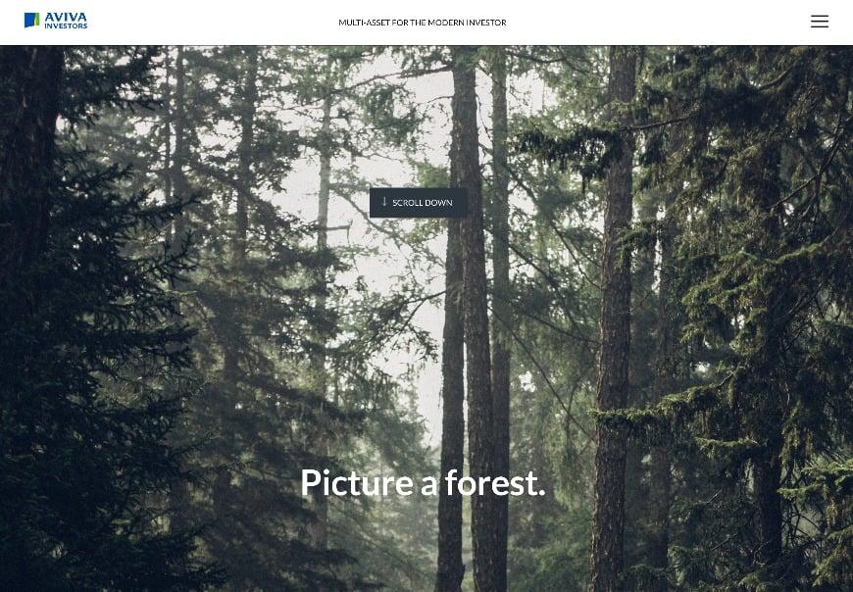This screenshot has width=853, height=592.
Task: Click the blank header area between the logo and title
Action: pyautogui.click(x=212, y=23)
